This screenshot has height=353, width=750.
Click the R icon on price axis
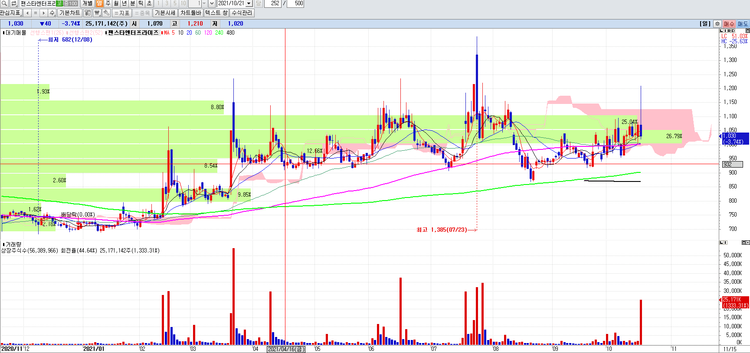tap(729, 31)
